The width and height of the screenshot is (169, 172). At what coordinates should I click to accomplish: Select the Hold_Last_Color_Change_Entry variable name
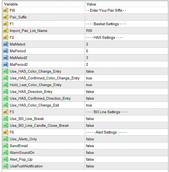click(36, 85)
